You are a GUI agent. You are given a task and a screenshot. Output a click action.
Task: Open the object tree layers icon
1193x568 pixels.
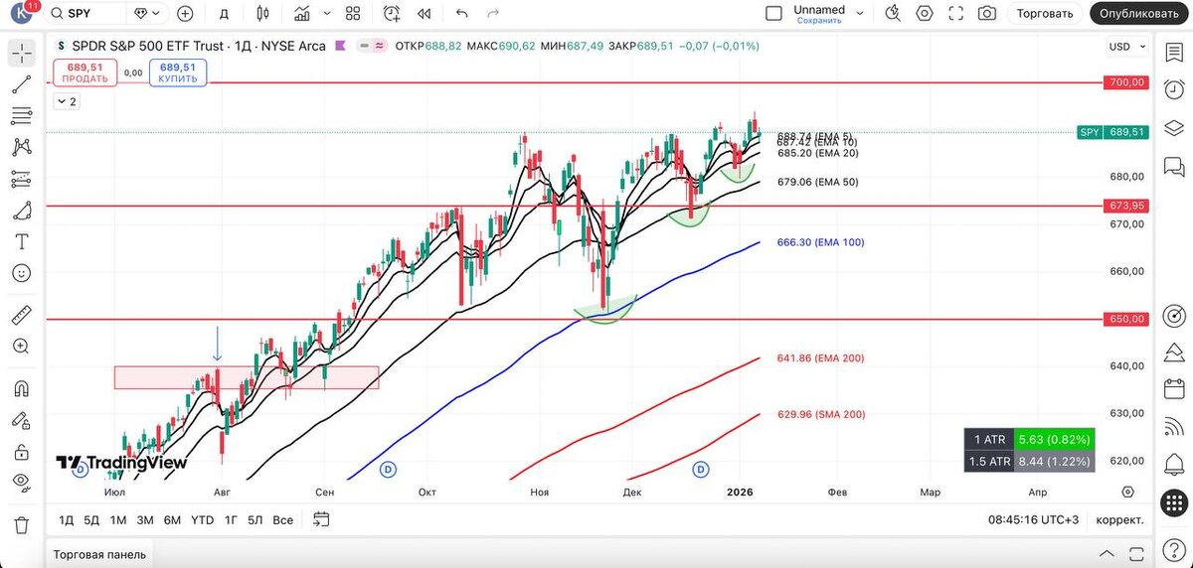click(1175, 127)
